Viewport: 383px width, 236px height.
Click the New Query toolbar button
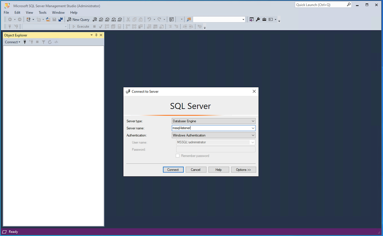tap(79, 19)
